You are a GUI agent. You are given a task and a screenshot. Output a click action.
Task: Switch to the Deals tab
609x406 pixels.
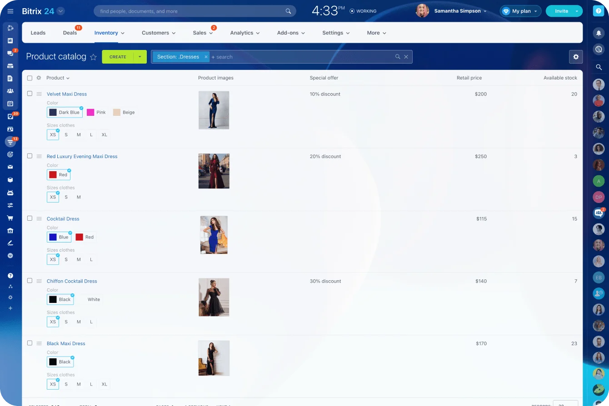point(70,33)
